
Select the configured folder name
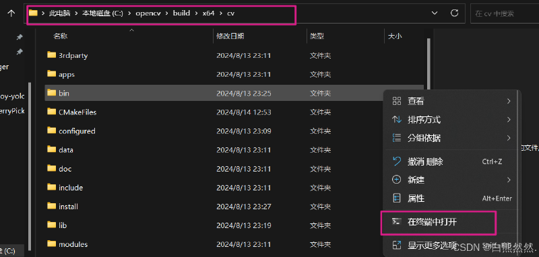[77, 131]
